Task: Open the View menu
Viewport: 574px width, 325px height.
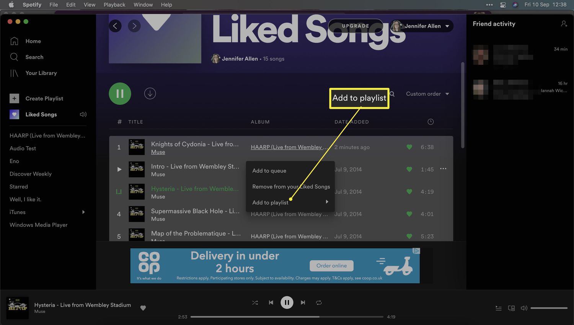Action: click(x=90, y=5)
